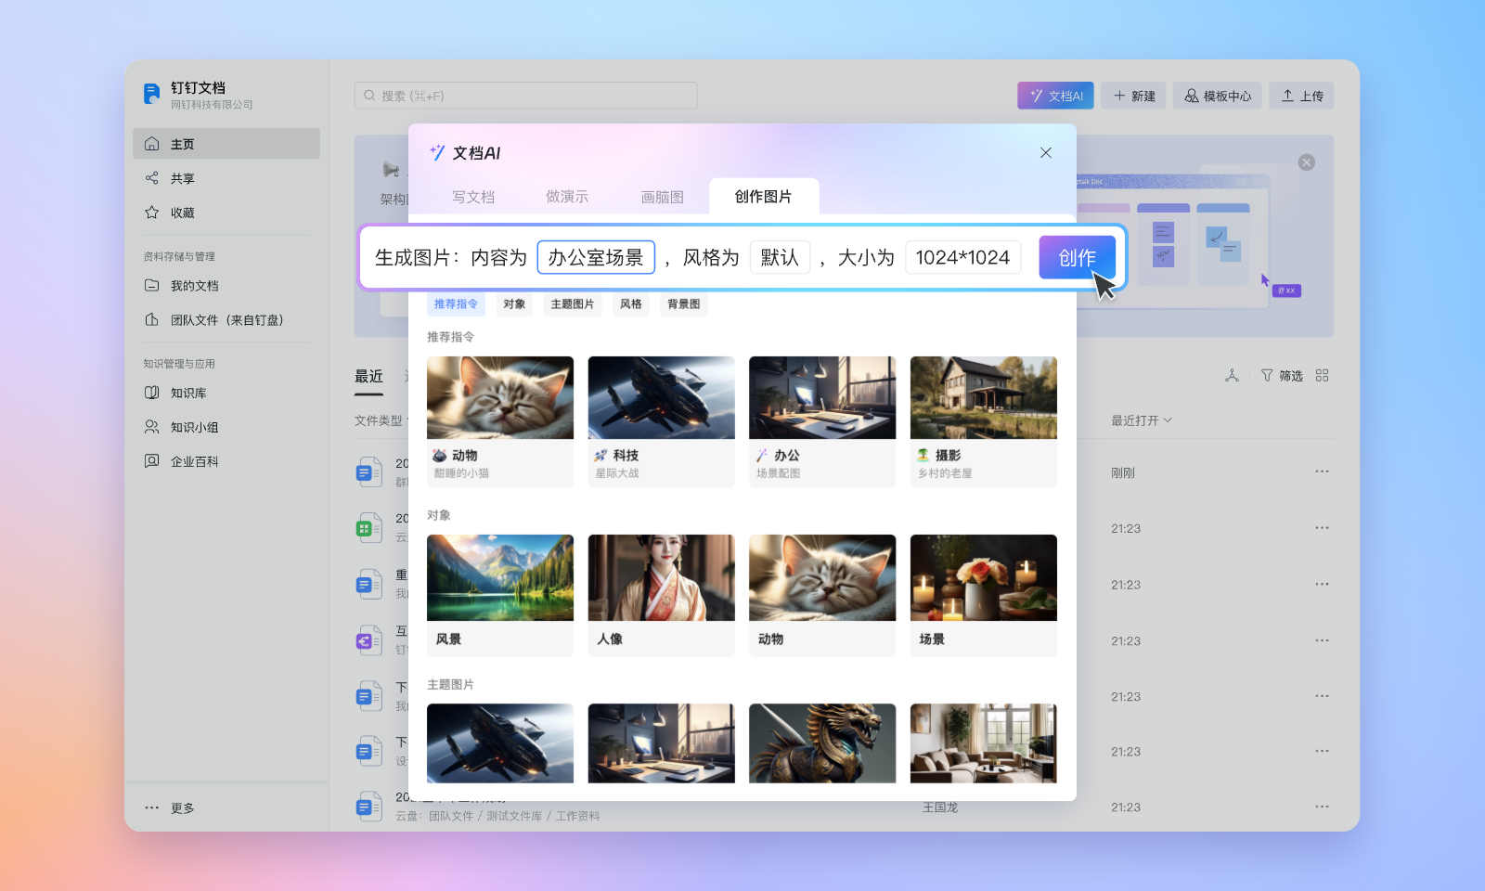Screen dimensions: 1485x891
Task: Choose the 摄影 乡村的老屋 card
Action: point(984,421)
